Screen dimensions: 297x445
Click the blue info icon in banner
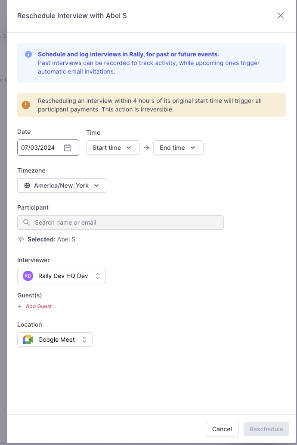point(28,54)
